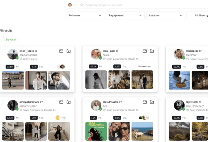Open the Location filter dropdown
The width and height of the screenshot is (208, 142).
point(165,16)
